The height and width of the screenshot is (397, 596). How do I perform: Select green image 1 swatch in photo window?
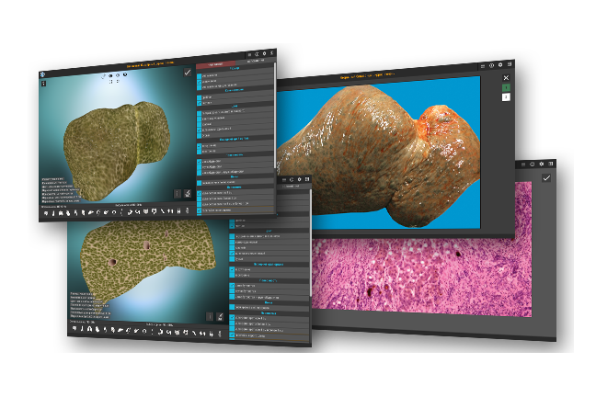click(x=505, y=88)
